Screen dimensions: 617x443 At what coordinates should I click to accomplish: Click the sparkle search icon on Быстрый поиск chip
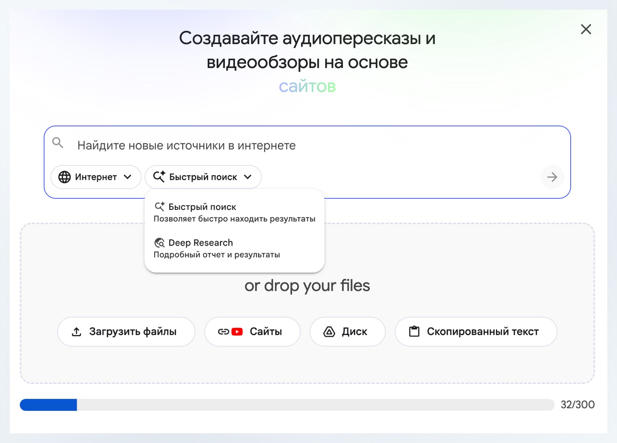tap(159, 177)
